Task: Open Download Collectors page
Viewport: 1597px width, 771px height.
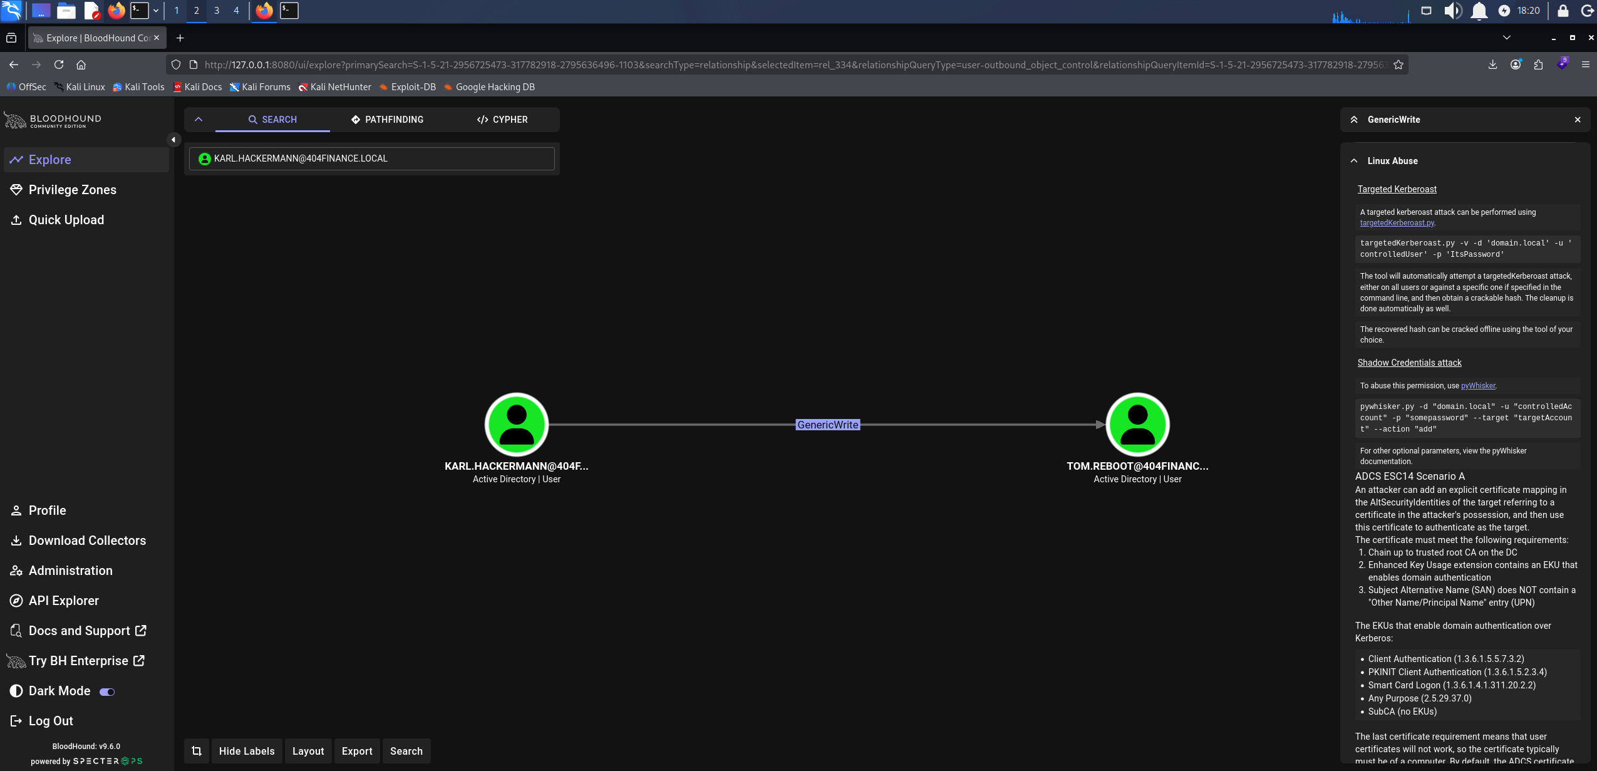Action: (x=86, y=541)
